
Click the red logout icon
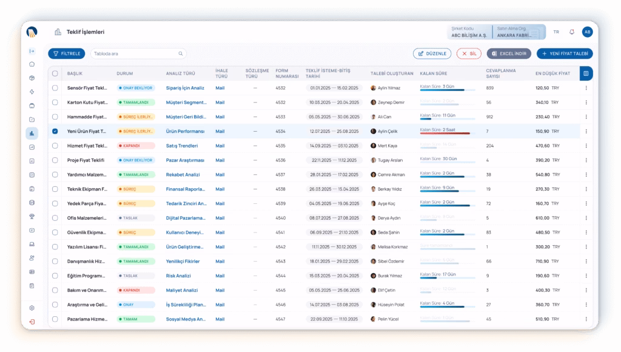point(32,322)
